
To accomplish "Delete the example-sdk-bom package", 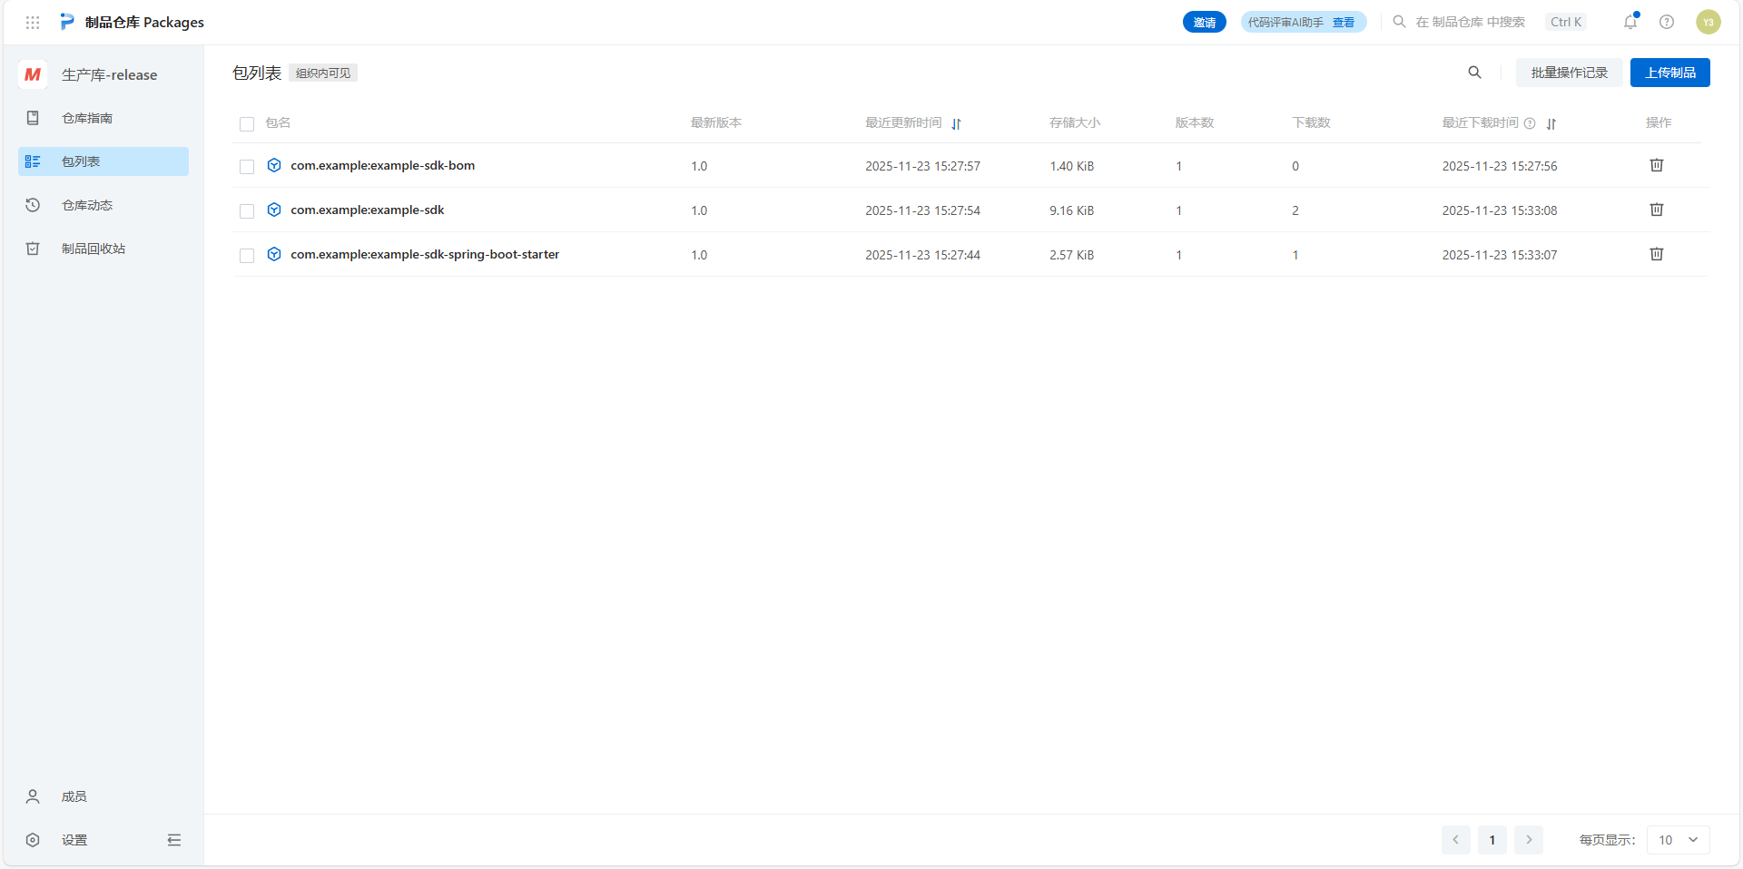I will coord(1657,165).
